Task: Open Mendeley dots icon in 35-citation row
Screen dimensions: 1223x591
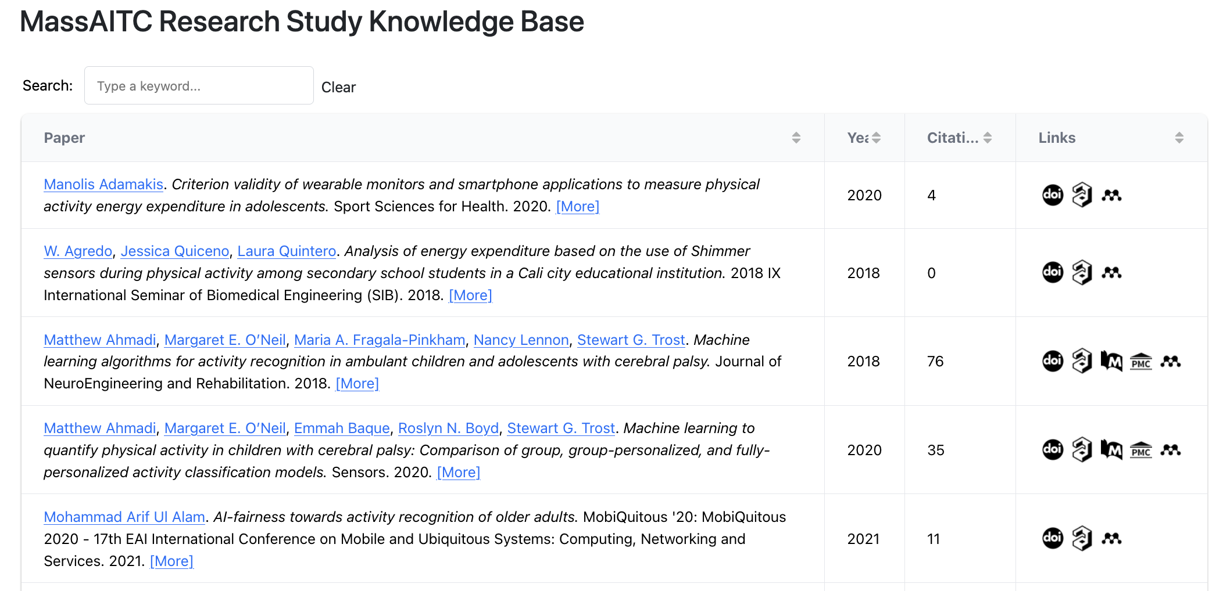Action: (x=1171, y=450)
